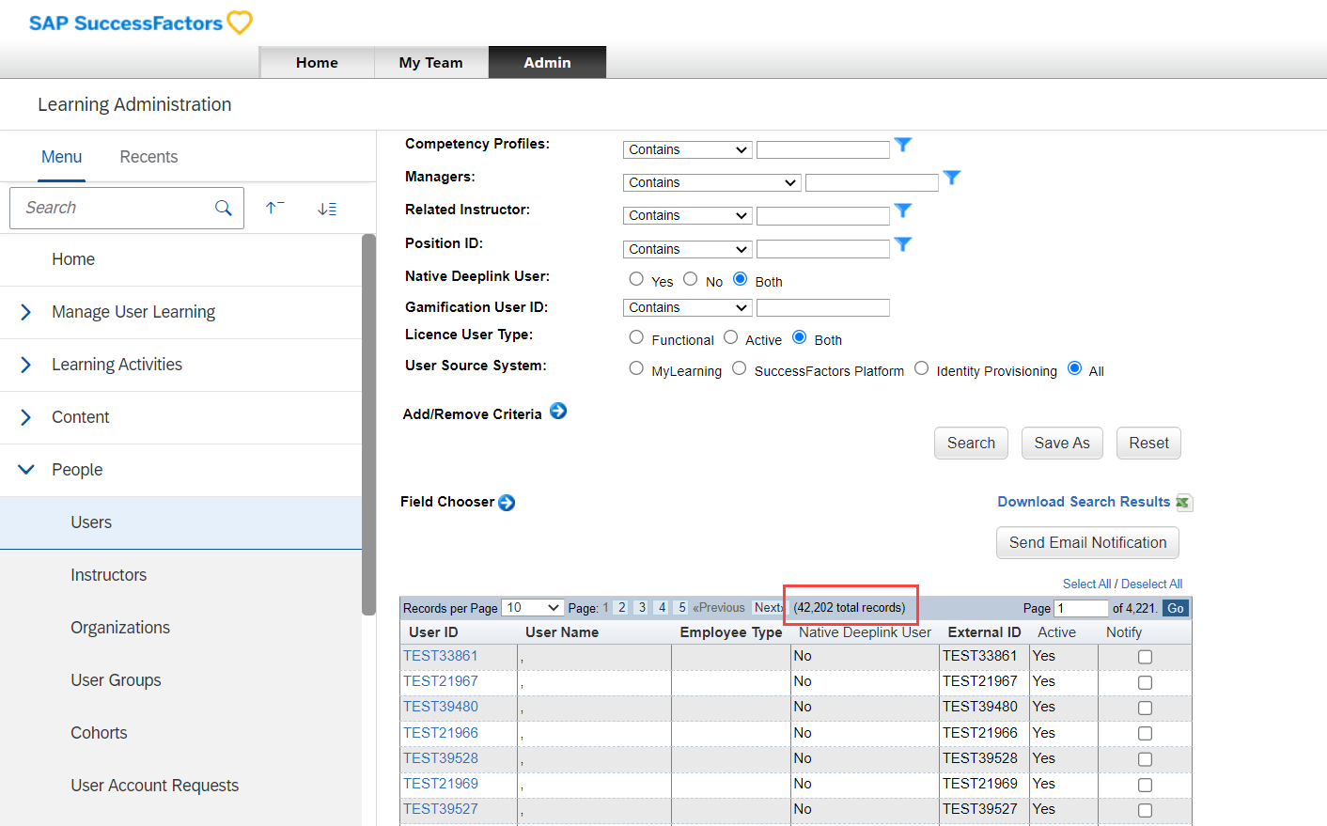Open Position ID filter funnel icon
Image resolution: width=1327 pixels, height=826 pixels.
pyautogui.click(x=903, y=244)
